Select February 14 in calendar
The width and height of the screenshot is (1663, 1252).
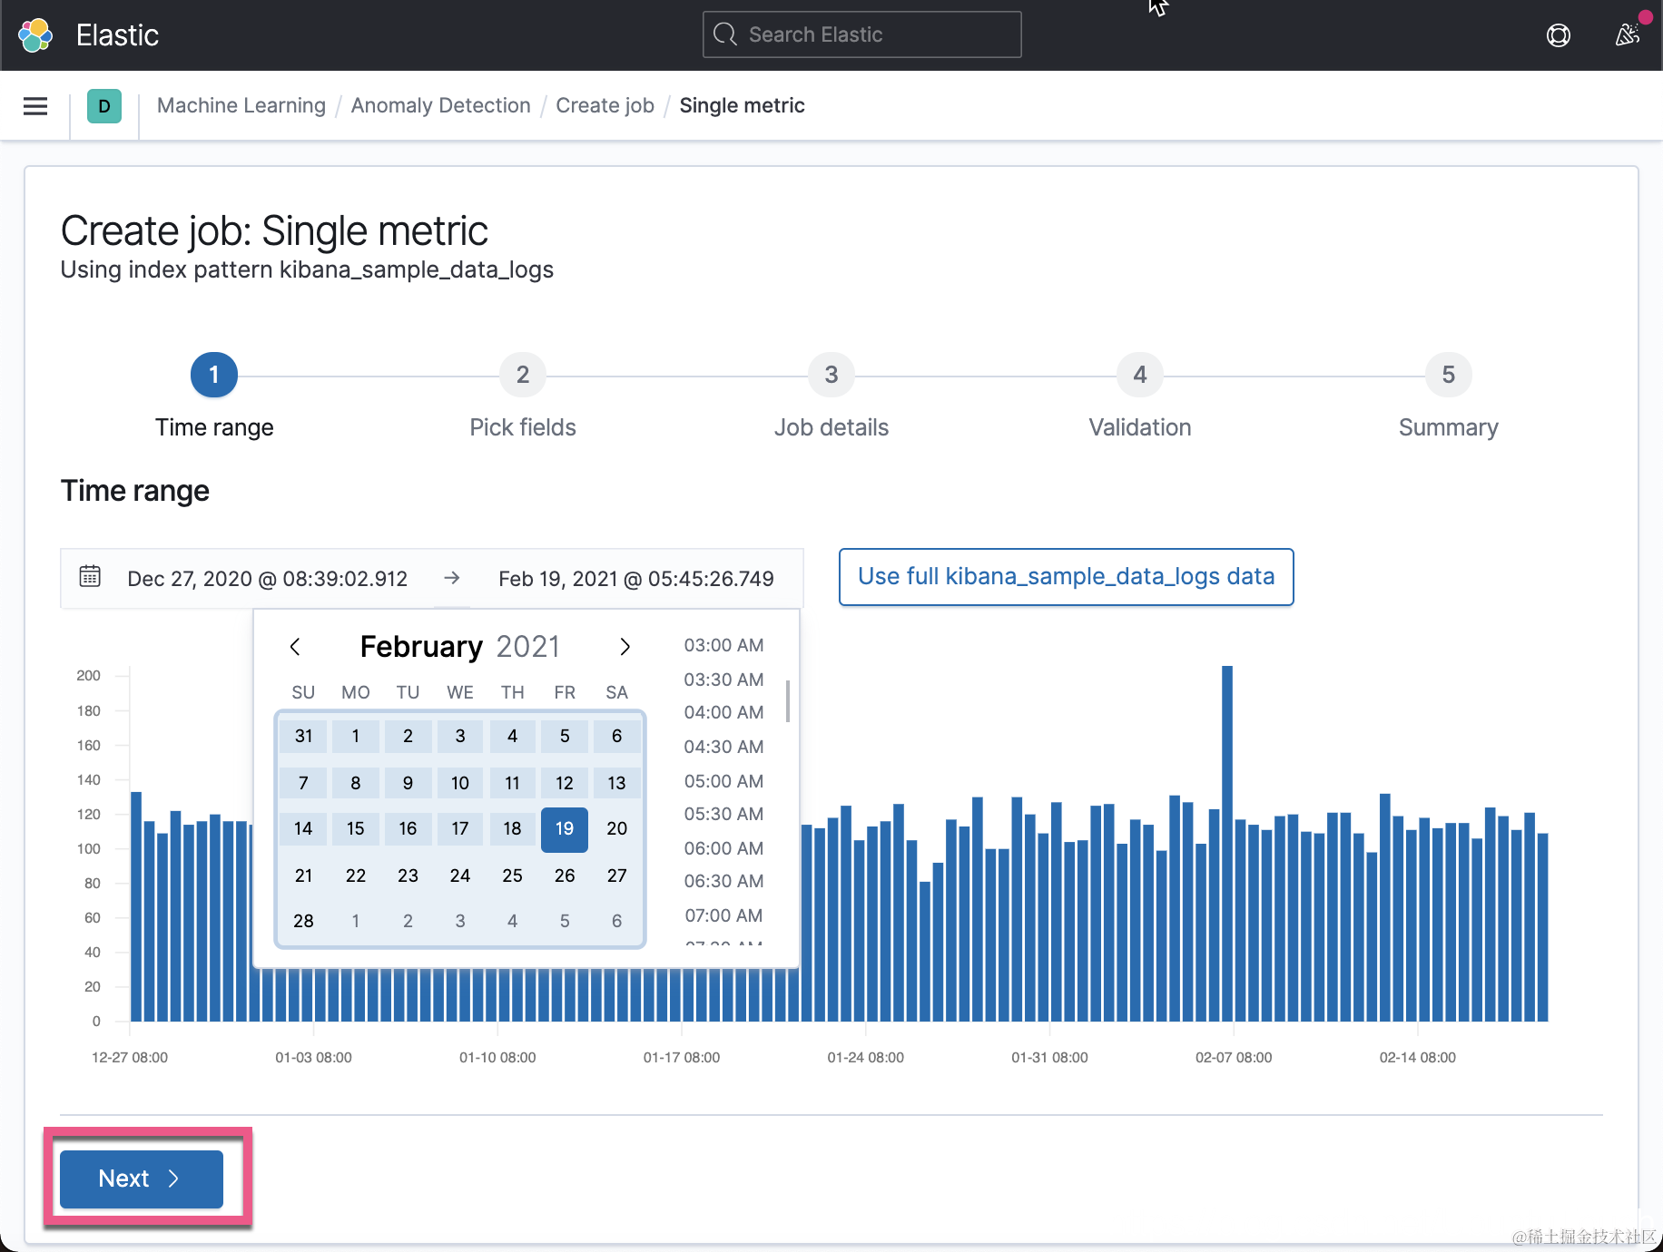pyautogui.click(x=303, y=828)
